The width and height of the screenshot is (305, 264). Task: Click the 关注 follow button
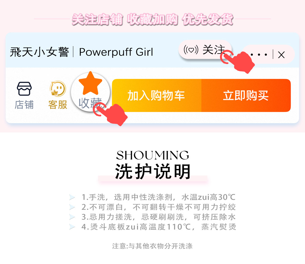205,50
